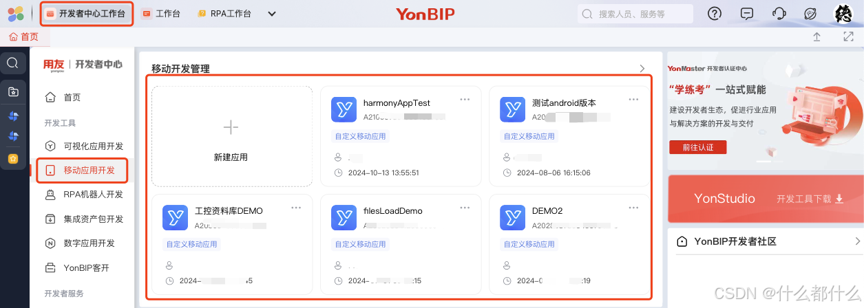Click 自定义移动应用 tag on harmonyAppTest
Image resolution: width=864 pixels, height=308 pixels.
360,136
